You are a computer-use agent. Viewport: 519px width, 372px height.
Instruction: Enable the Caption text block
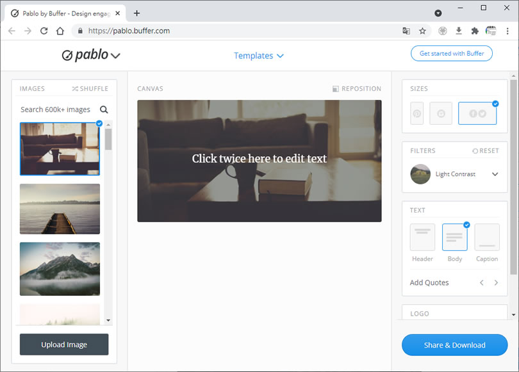(487, 238)
